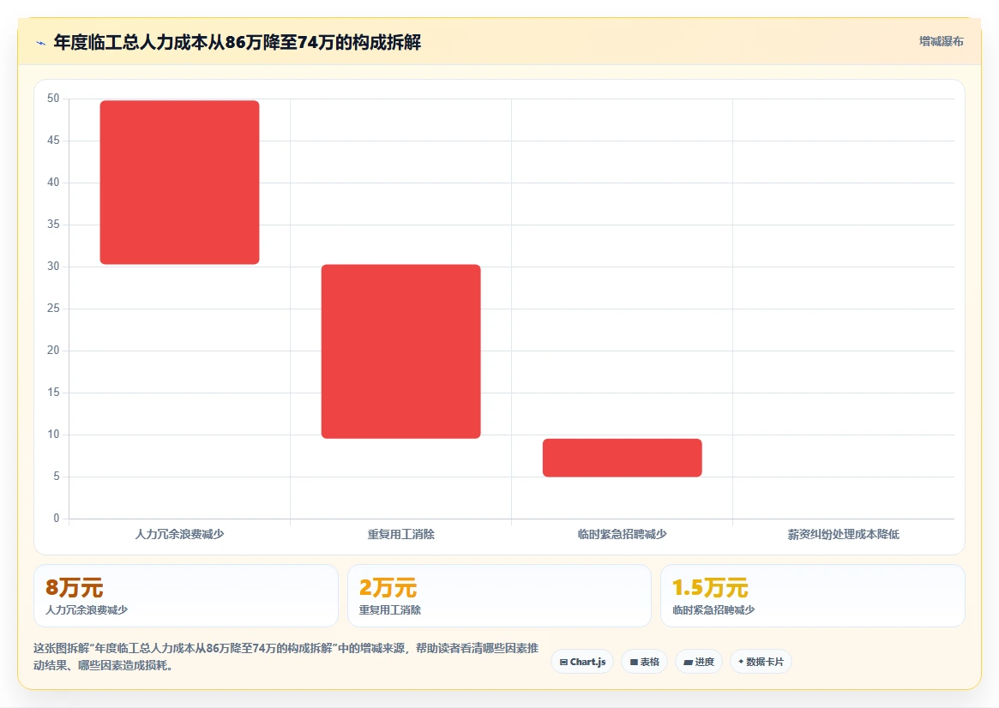The height and width of the screenshot is (708, 999).
Task: Click the y-axis value 30
Action: tap(53, 266)
